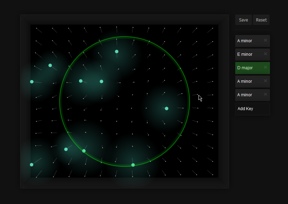Click the Add Key field
This screenshot has width=288, height=204.
252,109
